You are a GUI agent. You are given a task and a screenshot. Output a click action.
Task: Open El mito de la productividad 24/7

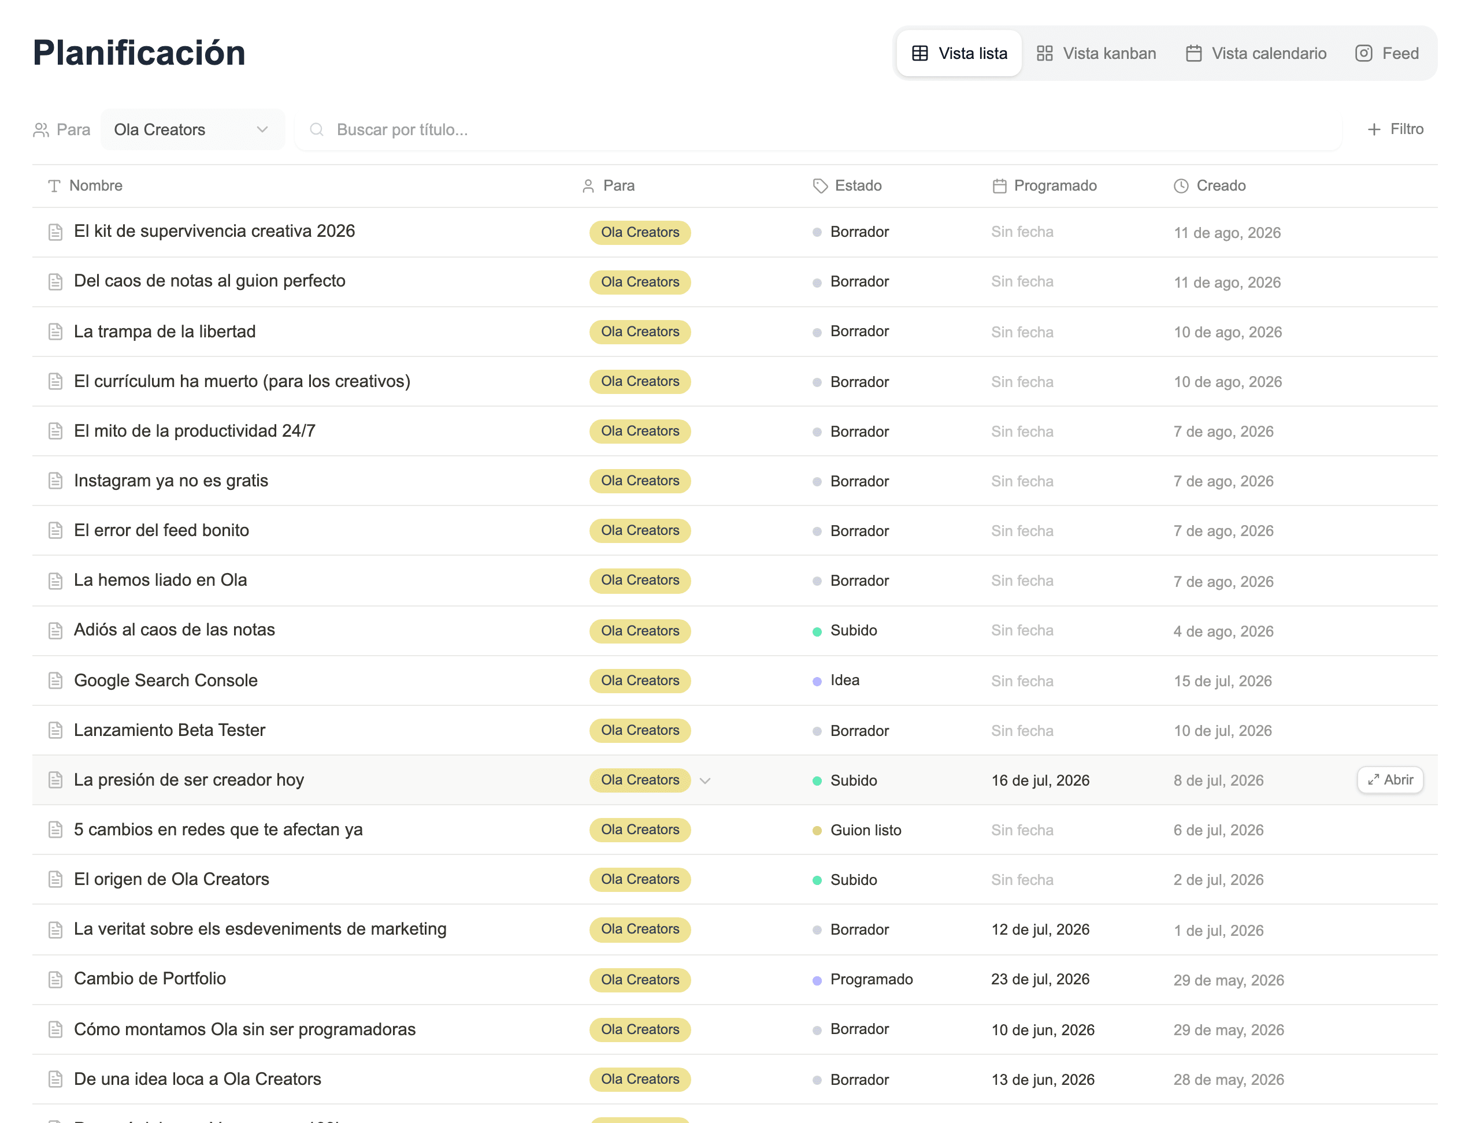coord(194,430)
